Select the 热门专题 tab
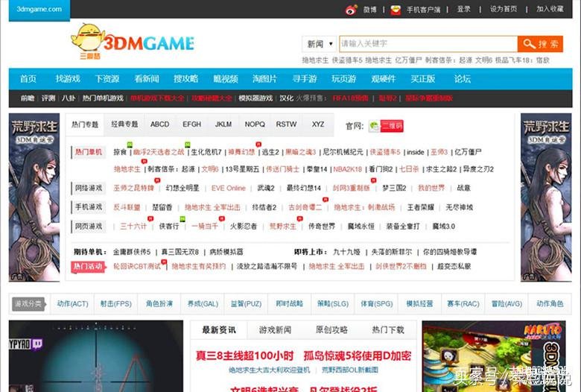The image size is (581, 392). (85, 124)
